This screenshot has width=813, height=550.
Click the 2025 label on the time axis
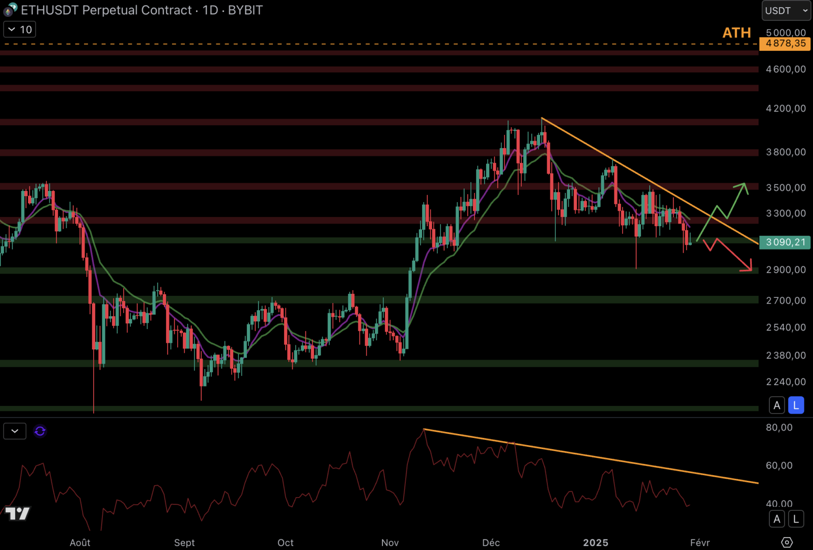point(595,542)
